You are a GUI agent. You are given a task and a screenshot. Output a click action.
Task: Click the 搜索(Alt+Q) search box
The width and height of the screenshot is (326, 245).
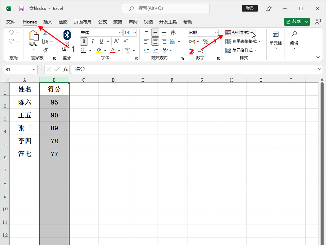click(165, 9)
